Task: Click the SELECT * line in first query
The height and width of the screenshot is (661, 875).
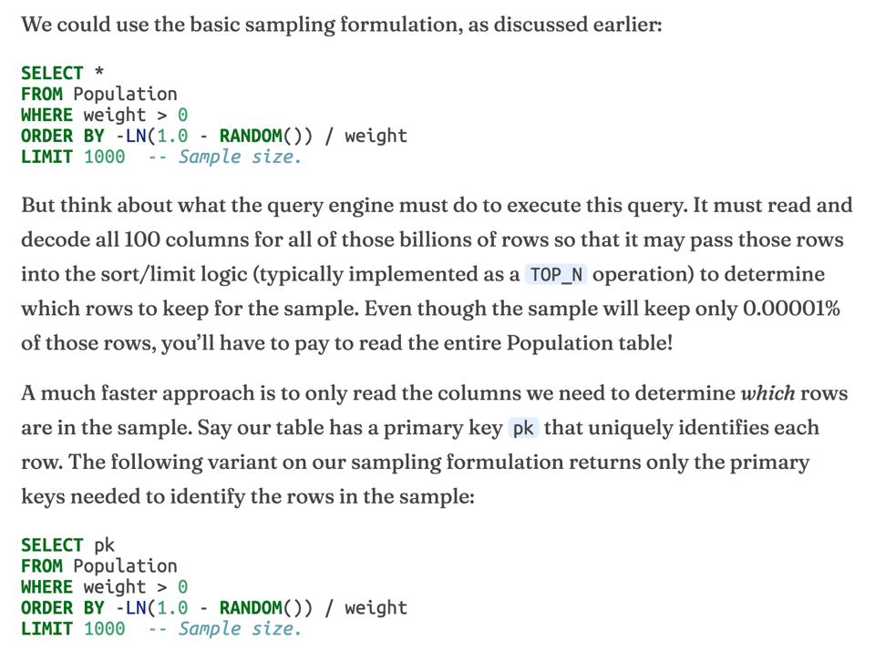Action: 63,73
